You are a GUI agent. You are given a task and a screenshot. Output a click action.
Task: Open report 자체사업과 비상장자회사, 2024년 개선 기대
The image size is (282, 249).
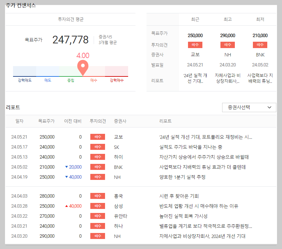pos(202,236)
